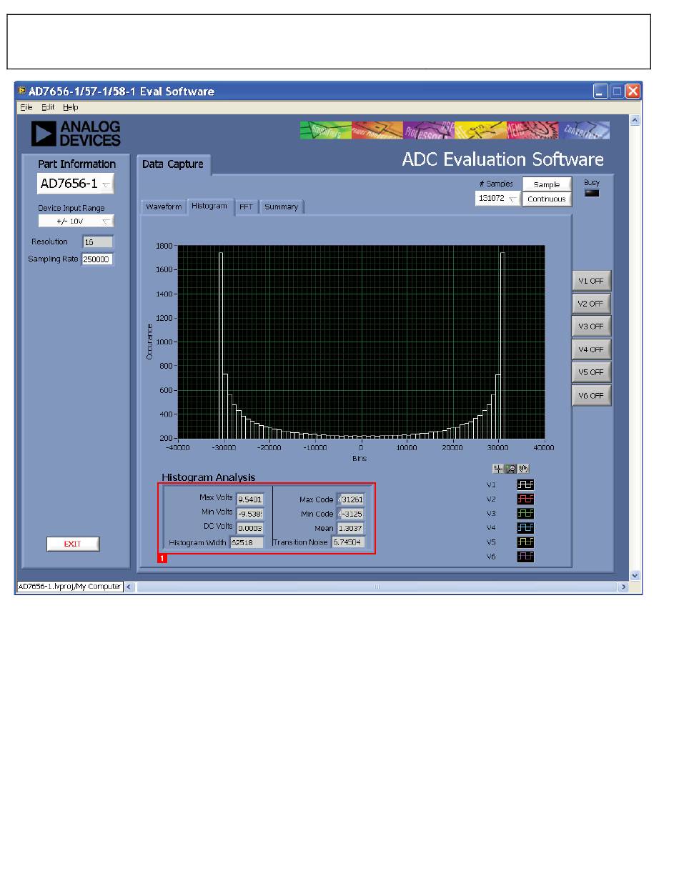
Task: Click the Transition Noise value field
Action: click(x=348, y=542)
